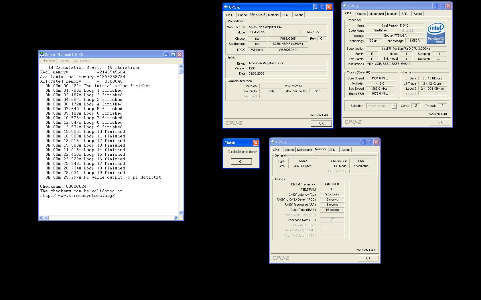
Task: Click the Manufacturer field ASUSTeK Computer INC.
Action: click(x=287, y=27)
